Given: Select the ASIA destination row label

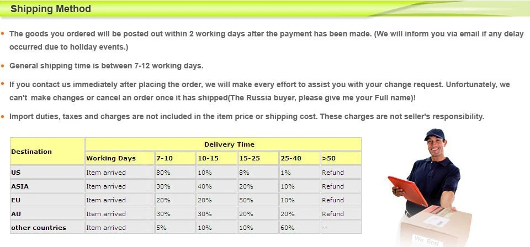Looking at the screenshot, I should tap(47, 186).
